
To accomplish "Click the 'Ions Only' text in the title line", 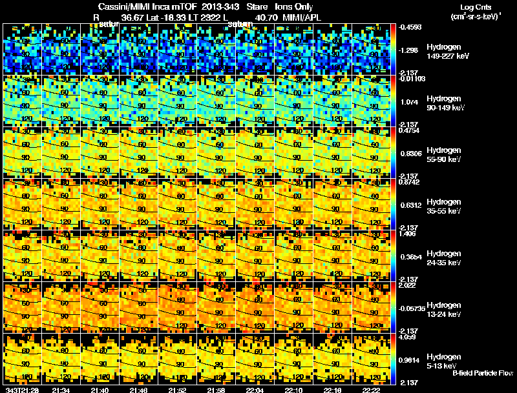I will (293, 7).
